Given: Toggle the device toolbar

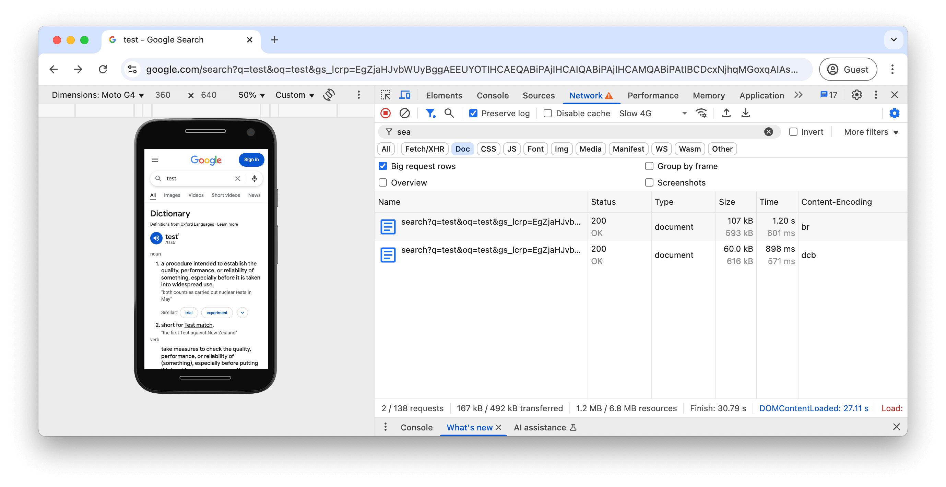Looking at the screenshot, I should [x=405, y=95].
